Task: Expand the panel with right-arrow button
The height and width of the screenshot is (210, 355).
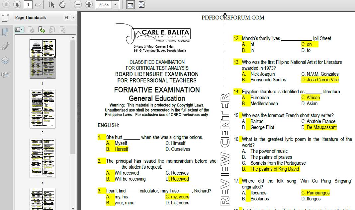Action: click(x=73, y=18)
